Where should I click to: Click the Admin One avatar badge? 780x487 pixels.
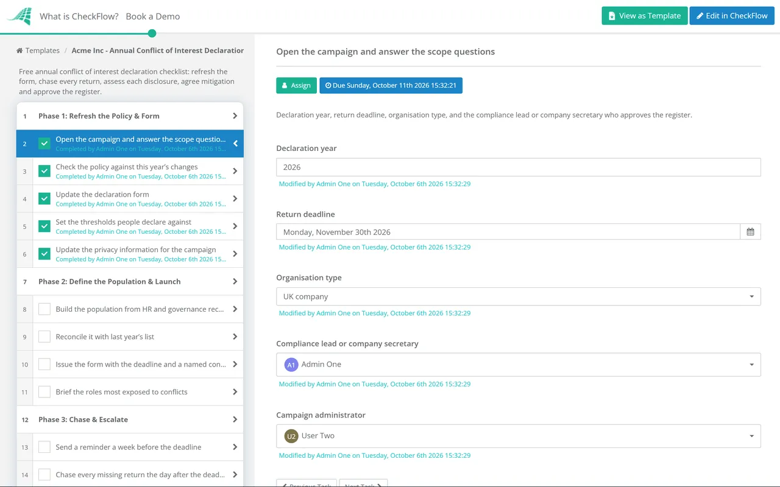[291, 365]
